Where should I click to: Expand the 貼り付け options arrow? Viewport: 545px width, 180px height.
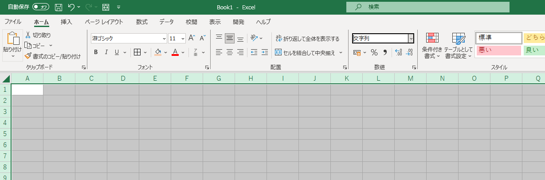coord(12,56)
